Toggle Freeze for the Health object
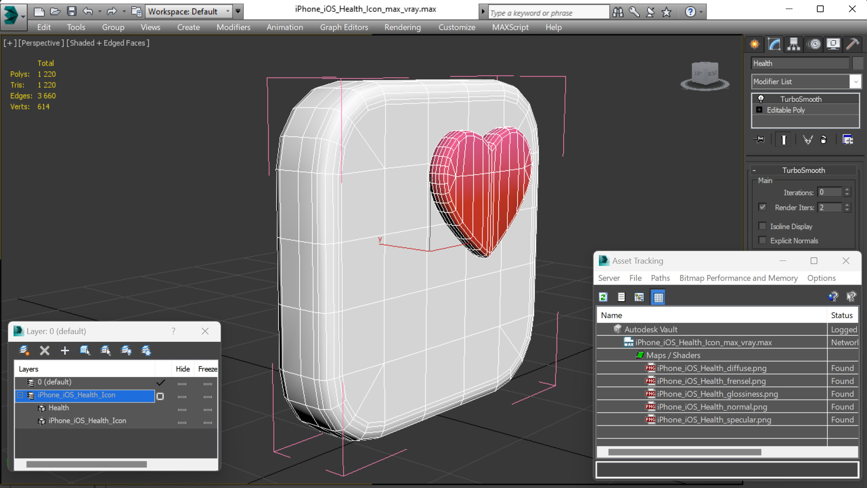Screen dimensions: 867x488 click(x=208, y=409)
